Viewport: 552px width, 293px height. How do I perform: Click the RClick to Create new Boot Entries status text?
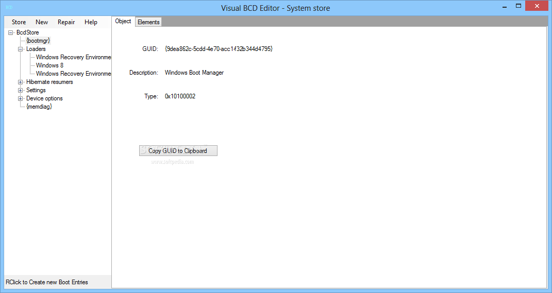[47, 282]
